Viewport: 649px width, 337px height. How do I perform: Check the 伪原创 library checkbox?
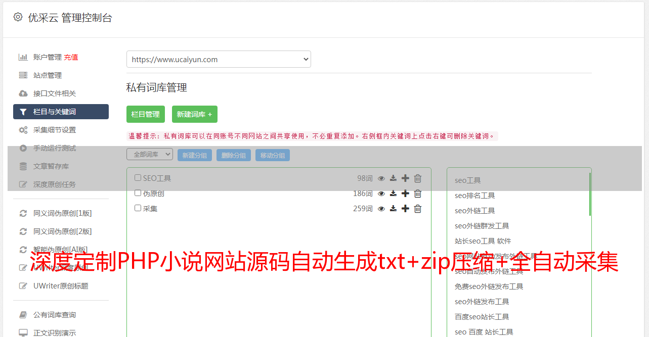click(x=138, y=193)
